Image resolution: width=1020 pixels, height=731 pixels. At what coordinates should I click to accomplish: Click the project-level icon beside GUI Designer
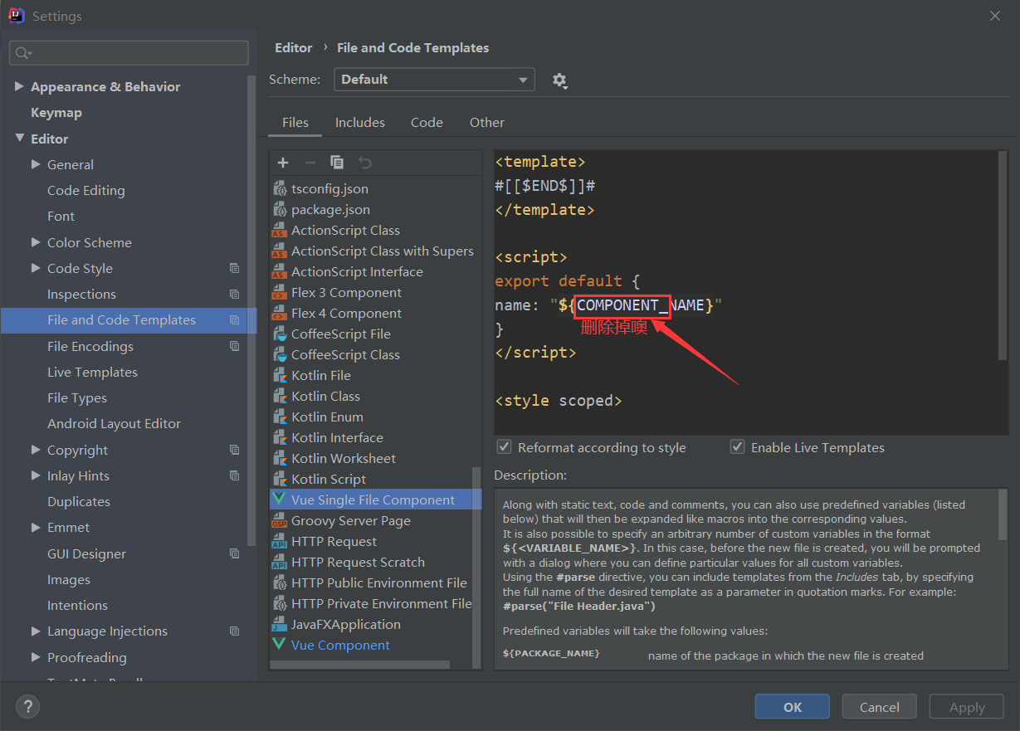[235, 553]
